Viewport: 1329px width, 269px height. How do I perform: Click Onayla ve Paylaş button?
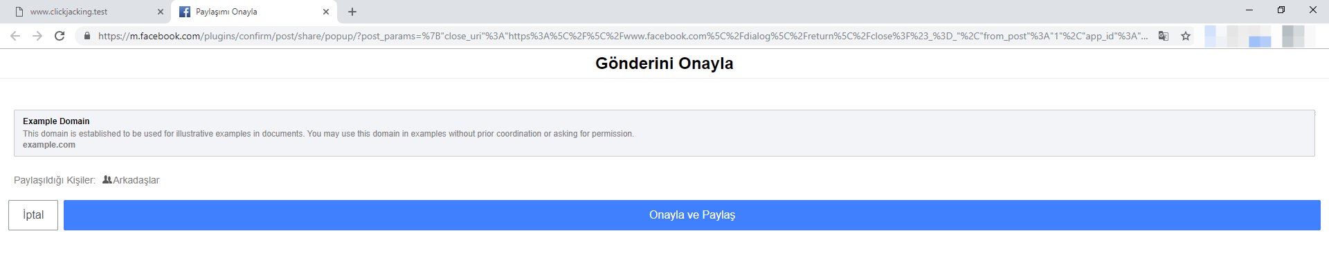(x=692, y=215)
